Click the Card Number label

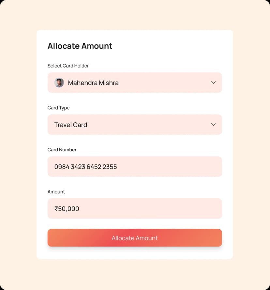(62, 150)
